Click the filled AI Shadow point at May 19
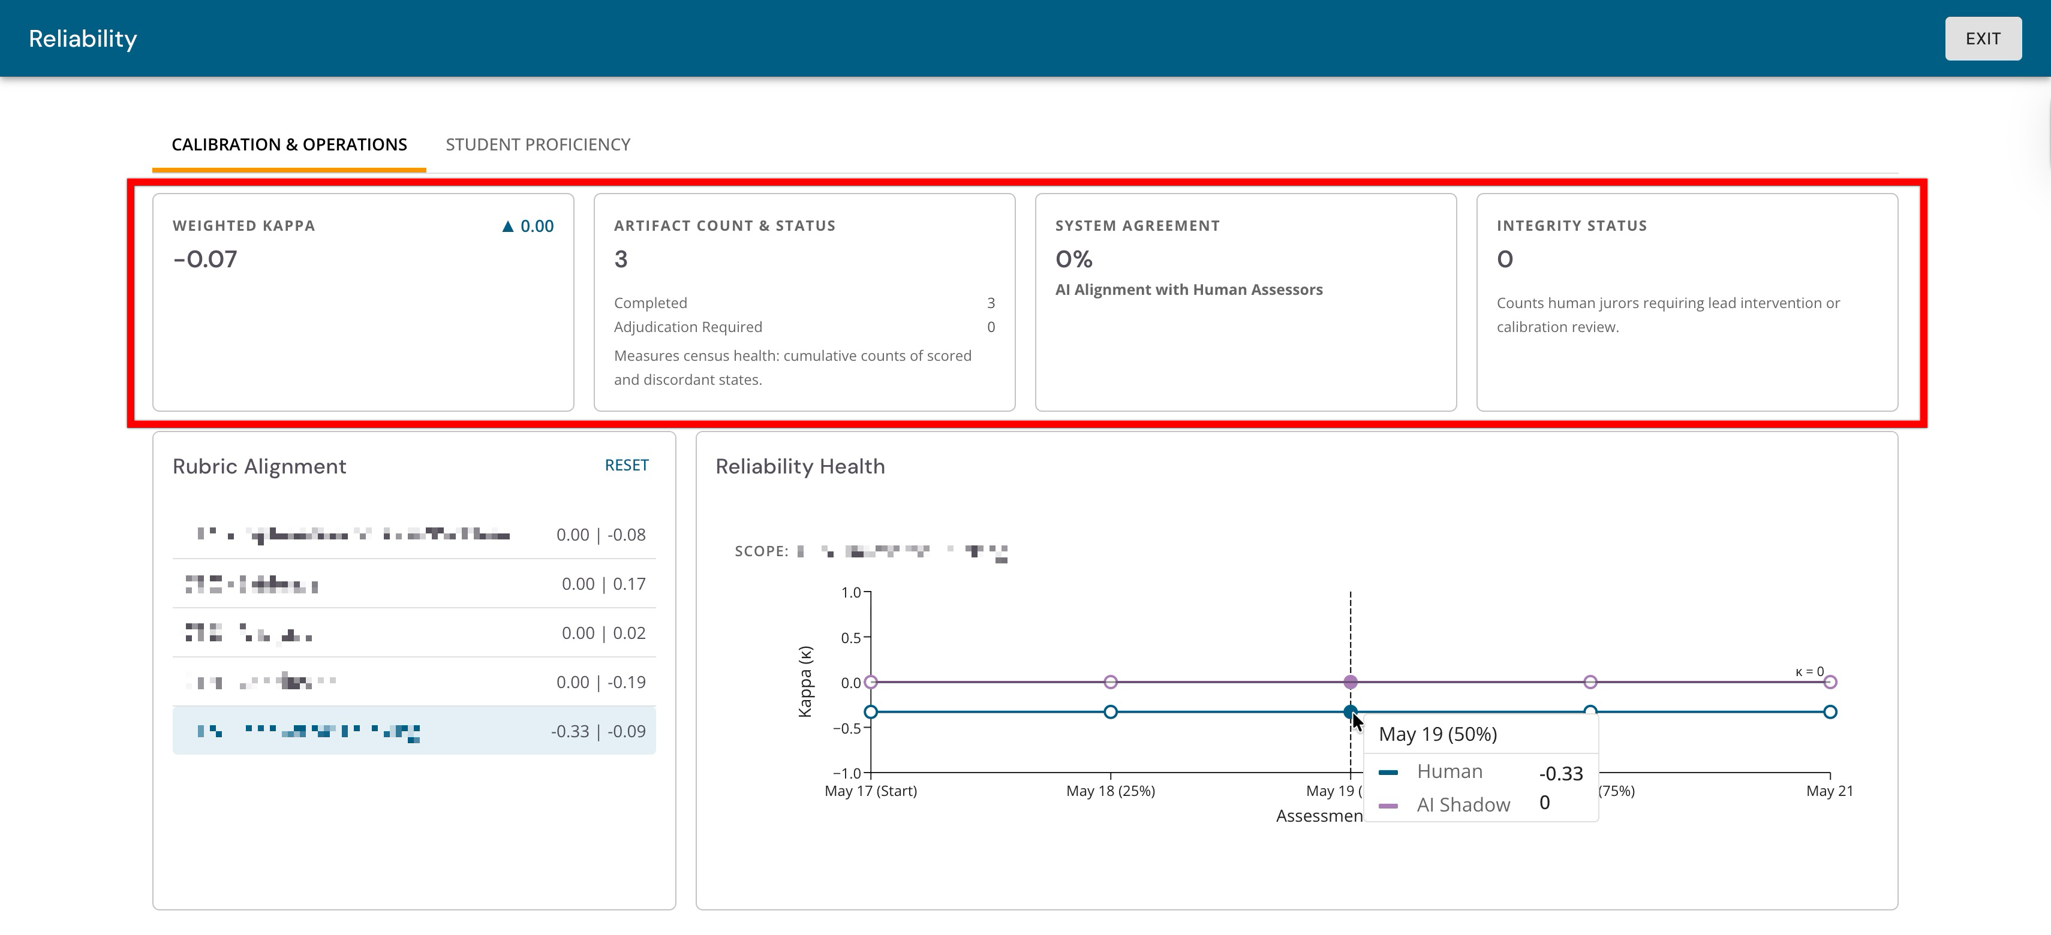Screen dimensions: 2051x935 tap(1351, 682)
